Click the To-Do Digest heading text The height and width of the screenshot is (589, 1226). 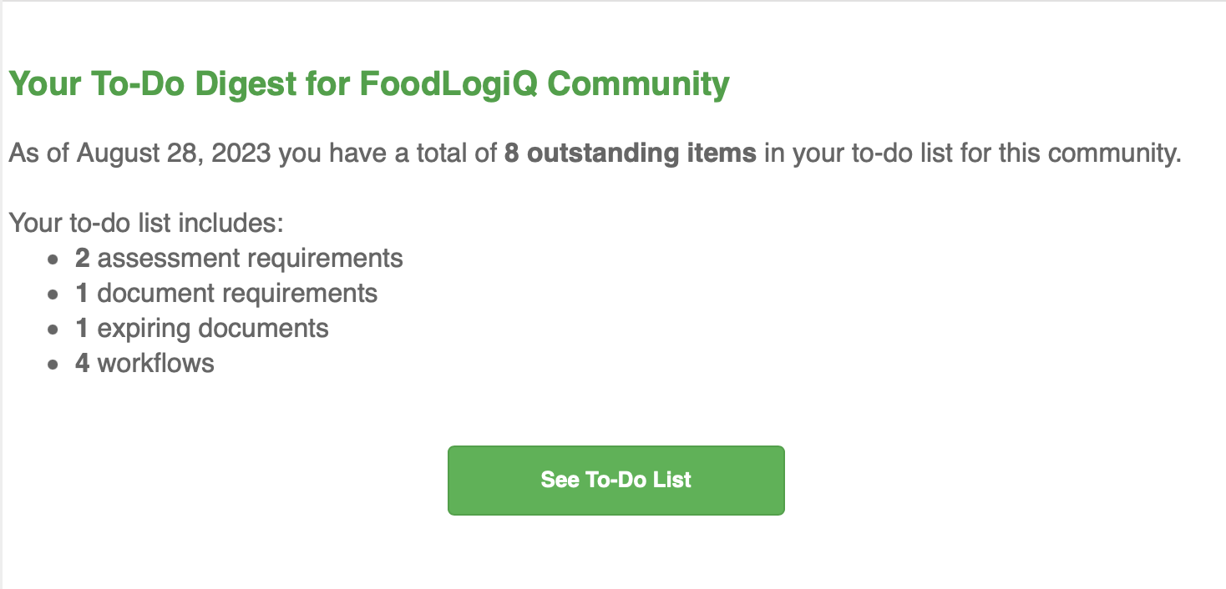(368, 84)
